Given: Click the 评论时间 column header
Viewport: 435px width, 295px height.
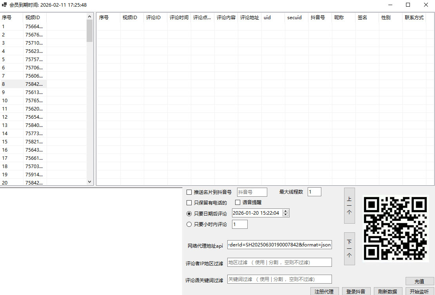Looking at the screenshot, I should click(179, 18).
